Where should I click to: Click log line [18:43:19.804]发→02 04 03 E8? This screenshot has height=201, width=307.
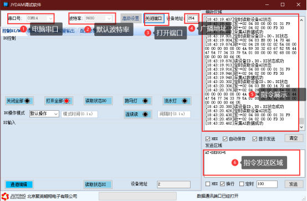coord(248,40)
